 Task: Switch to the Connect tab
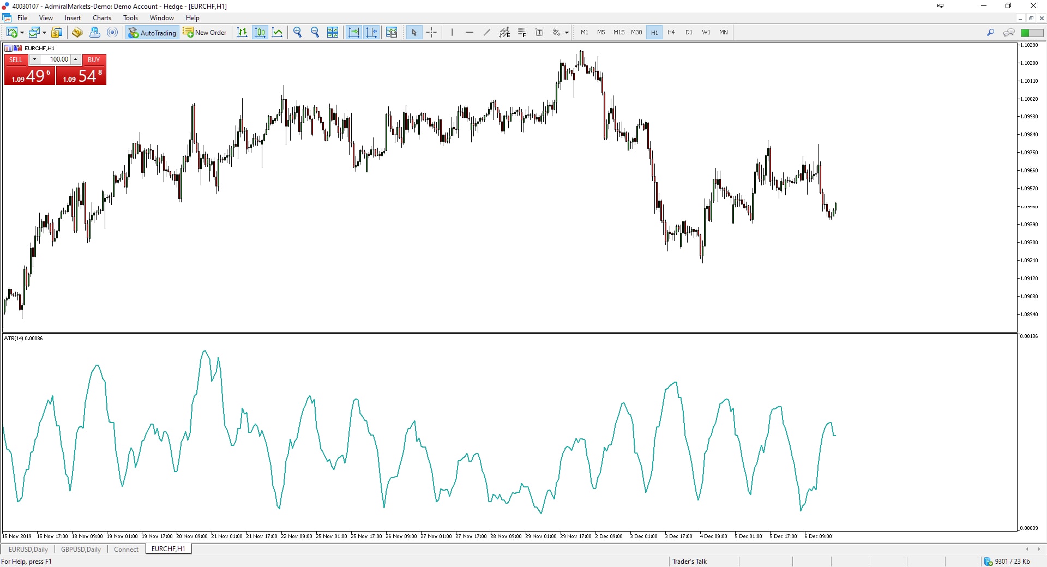[x=126, y=549]
